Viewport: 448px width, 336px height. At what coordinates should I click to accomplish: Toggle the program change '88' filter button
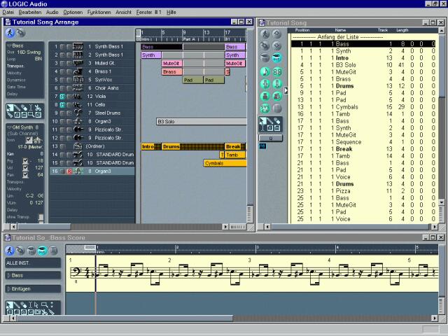[277, 71]
